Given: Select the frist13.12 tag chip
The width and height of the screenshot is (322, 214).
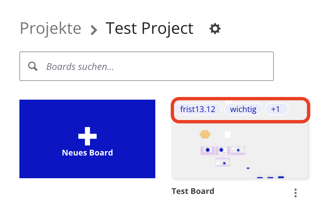Looking at the screenshot, I should [x=197, y=109].
